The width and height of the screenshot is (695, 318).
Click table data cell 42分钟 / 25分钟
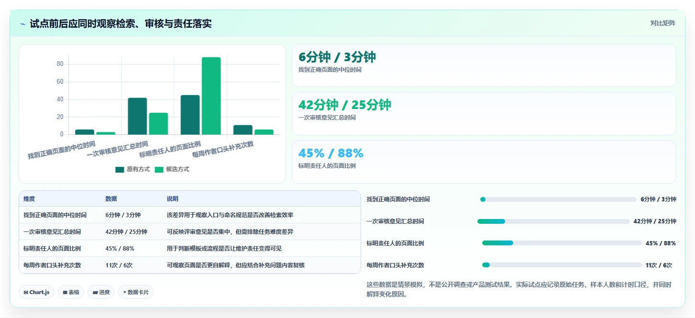click(126, 232)
